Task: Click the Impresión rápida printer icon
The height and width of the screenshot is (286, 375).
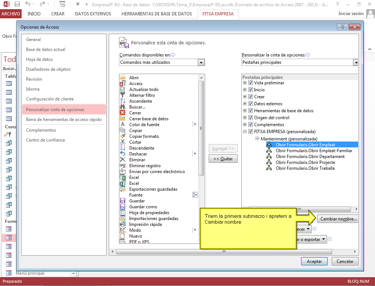Action: pyautogui.click(x=122, y=224)
